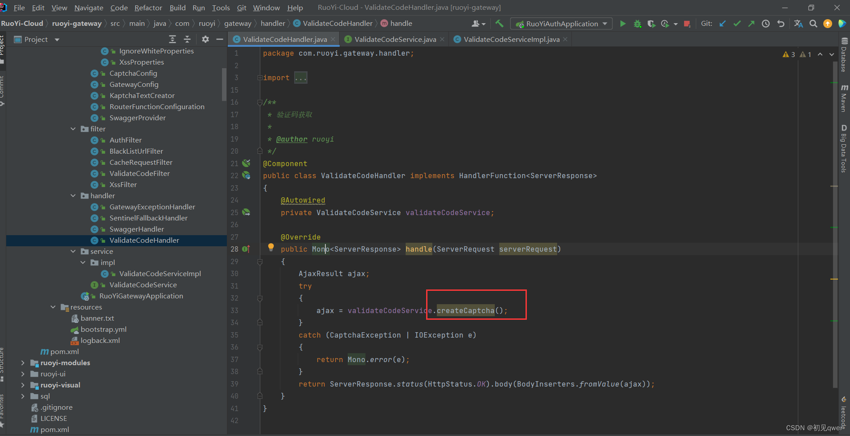Open the leetcode tool window
This screenshot has height=436, width=850.
pyautogui.click(x=844, y=413)
